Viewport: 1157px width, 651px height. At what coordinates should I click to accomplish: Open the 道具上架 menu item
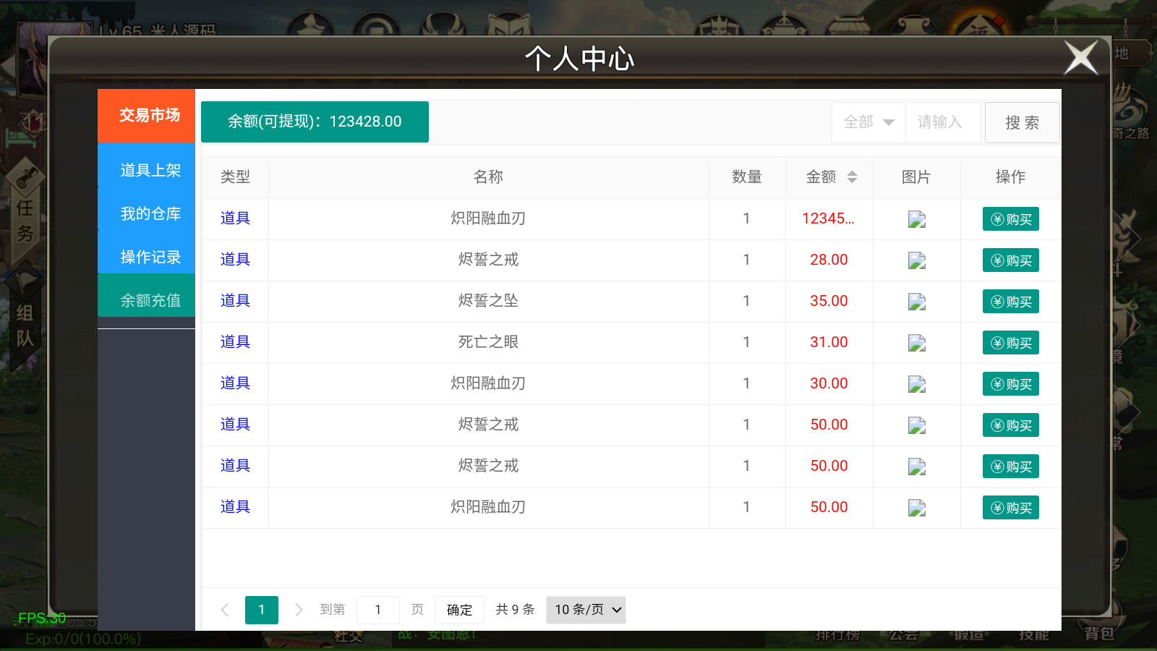click(147, 170)
